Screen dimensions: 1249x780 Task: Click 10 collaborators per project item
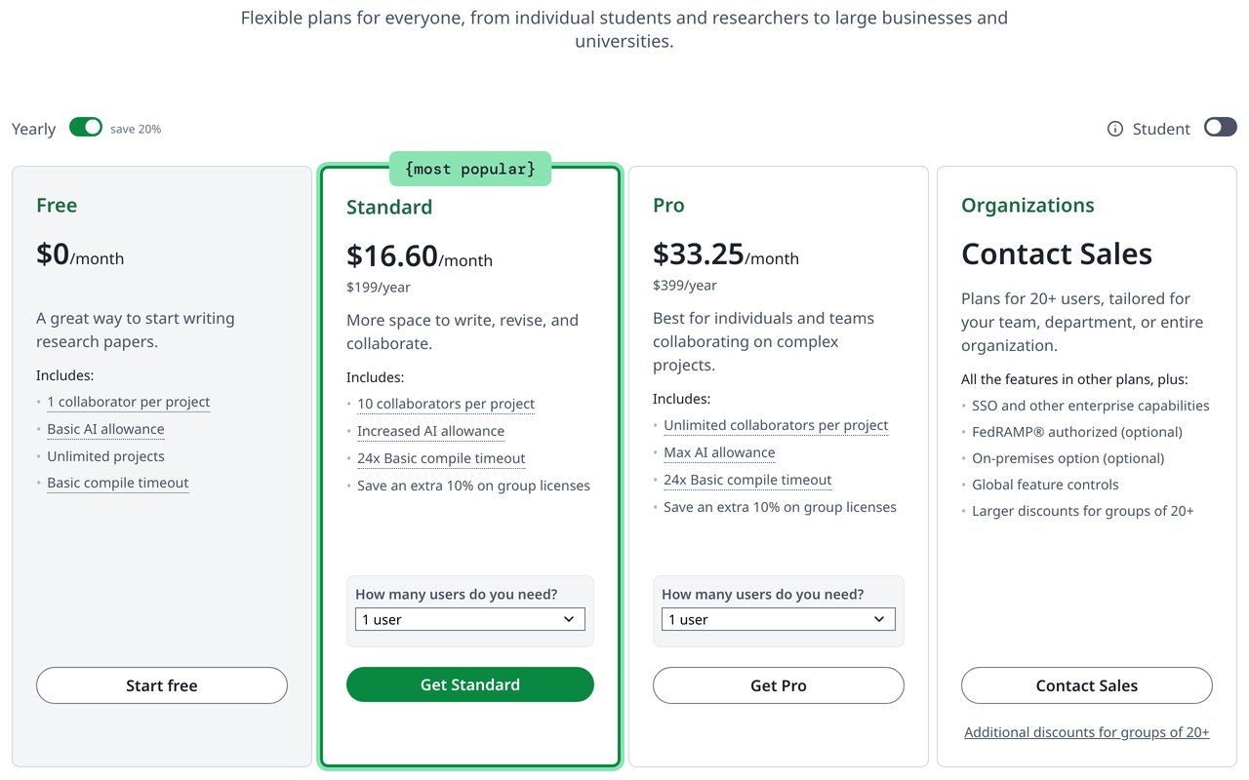coord(446,404)
